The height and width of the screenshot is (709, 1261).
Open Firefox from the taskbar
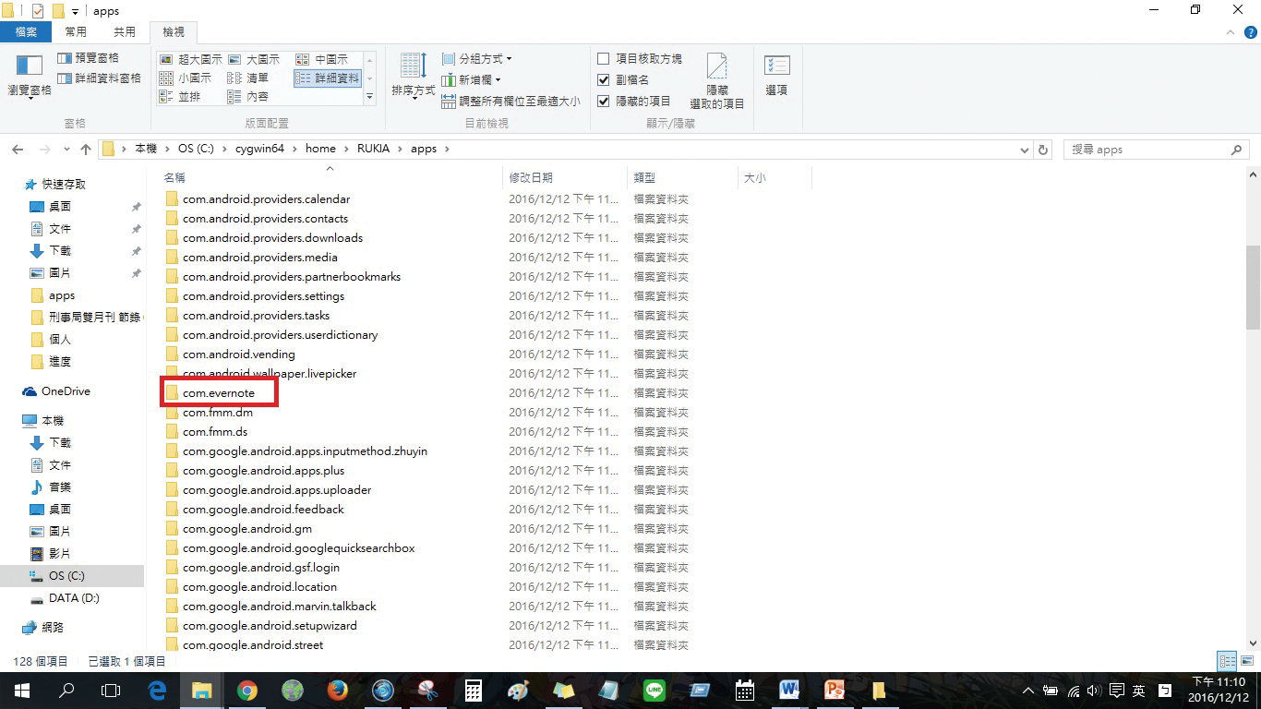[x=337, y=691]
